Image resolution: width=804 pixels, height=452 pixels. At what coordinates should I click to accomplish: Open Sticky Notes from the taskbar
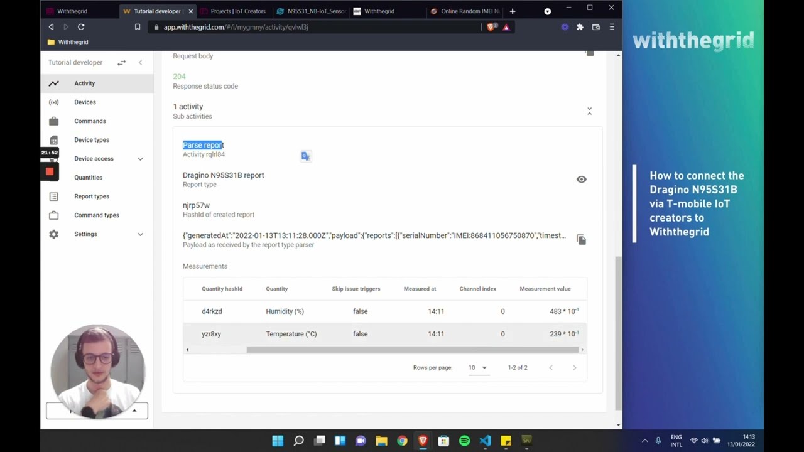point(506,441)
